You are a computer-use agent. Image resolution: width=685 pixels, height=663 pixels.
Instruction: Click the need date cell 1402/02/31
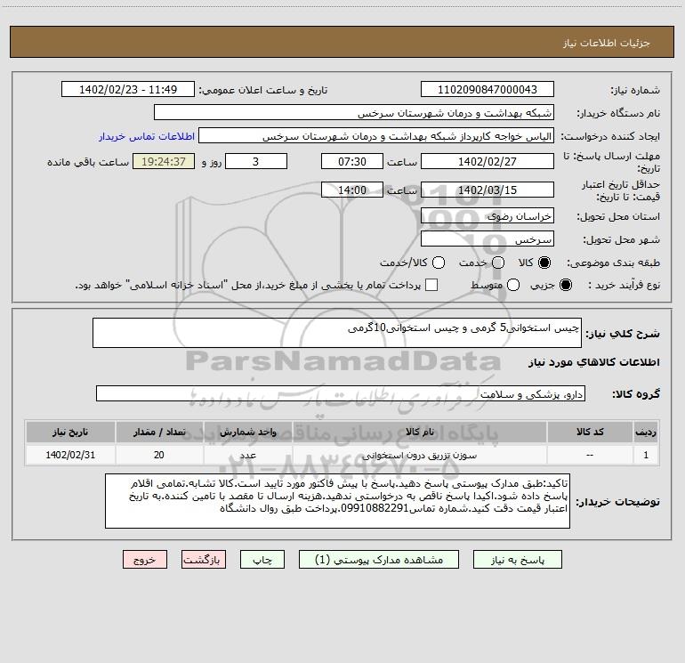[x=70, y=455]
